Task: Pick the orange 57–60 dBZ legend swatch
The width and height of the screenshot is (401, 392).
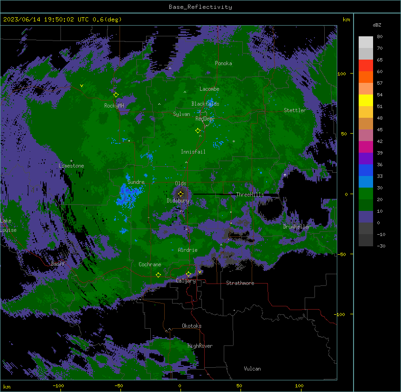Action: (366, 77)
